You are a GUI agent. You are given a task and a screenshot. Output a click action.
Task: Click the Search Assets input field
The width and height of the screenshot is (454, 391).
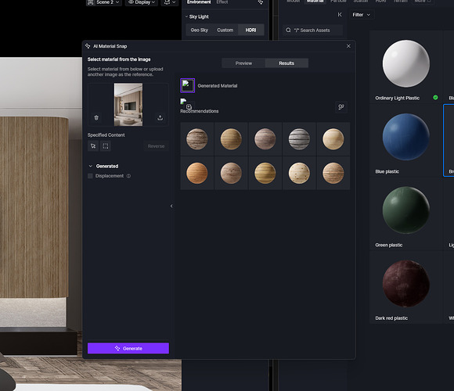pyautogui.click(x=312, y=30)
